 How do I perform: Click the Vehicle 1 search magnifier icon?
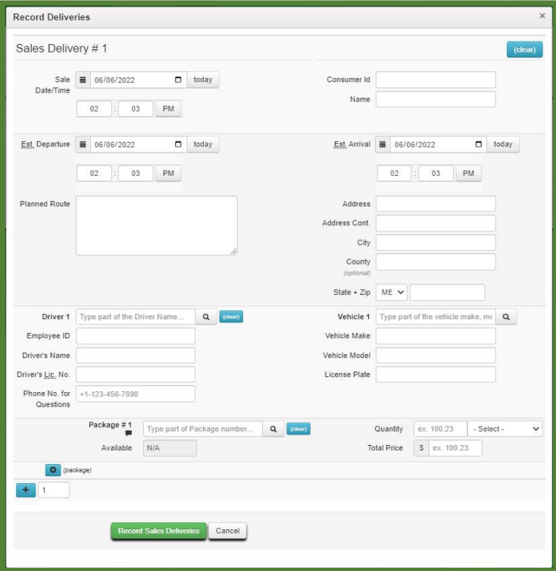pyautogui.click(x=505, y=317)
